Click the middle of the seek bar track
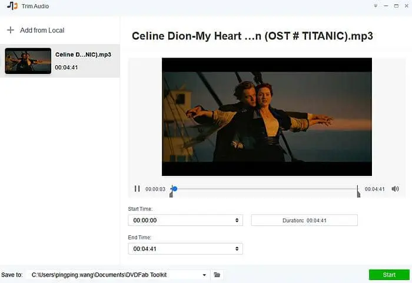 [265, 189]
